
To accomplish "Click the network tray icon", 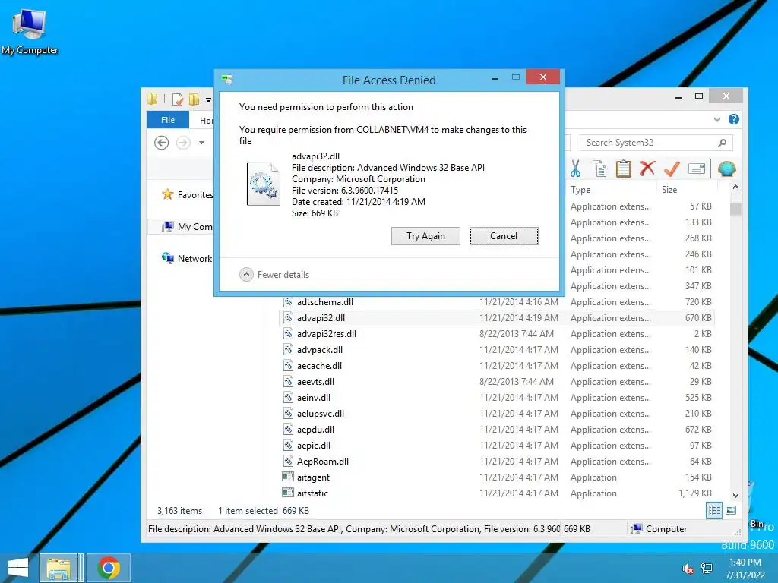I will point(707,569).
